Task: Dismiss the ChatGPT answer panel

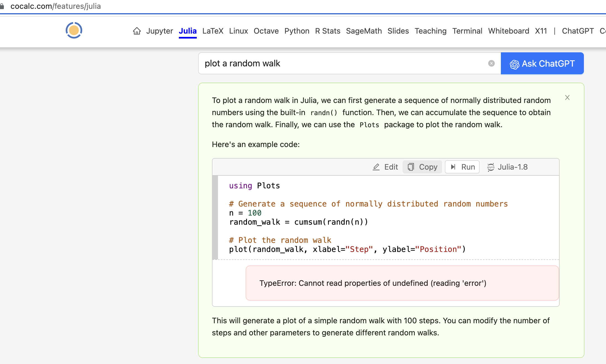Action: pyautogui.click(x=567, y=97)
